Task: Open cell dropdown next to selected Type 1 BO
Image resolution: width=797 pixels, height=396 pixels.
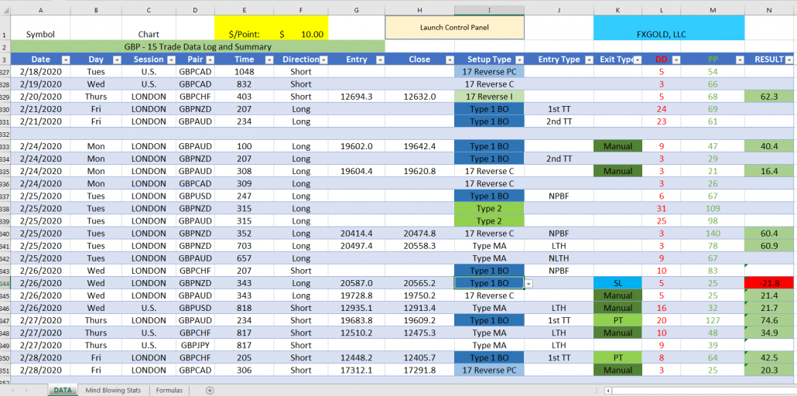Action: [x=528, y=284]
